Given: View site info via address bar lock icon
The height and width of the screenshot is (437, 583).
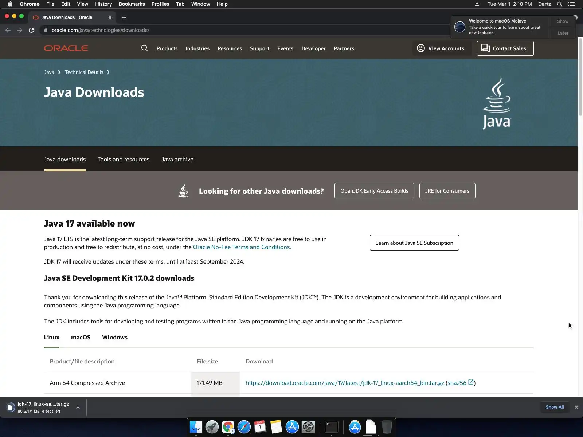Looking at the screenshot, I should [x=46, y=30].
